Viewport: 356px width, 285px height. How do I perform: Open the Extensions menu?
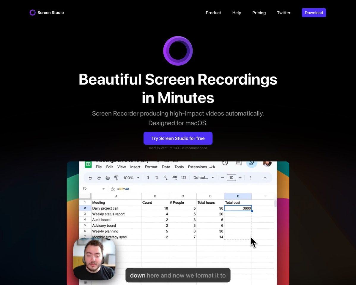[x=197, y=167]
